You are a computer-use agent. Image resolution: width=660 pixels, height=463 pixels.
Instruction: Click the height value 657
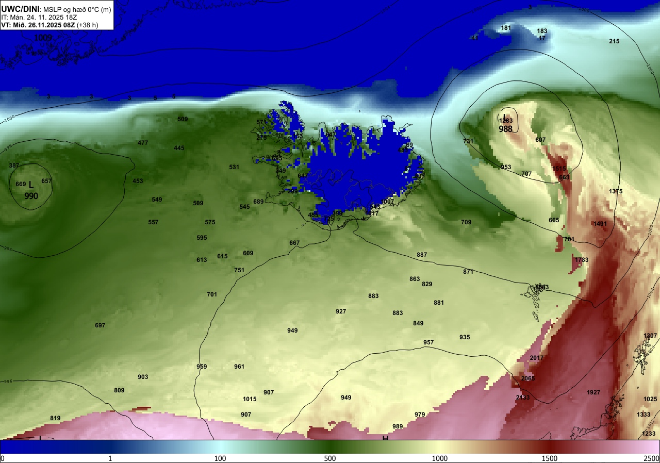(x=46, y=181)
